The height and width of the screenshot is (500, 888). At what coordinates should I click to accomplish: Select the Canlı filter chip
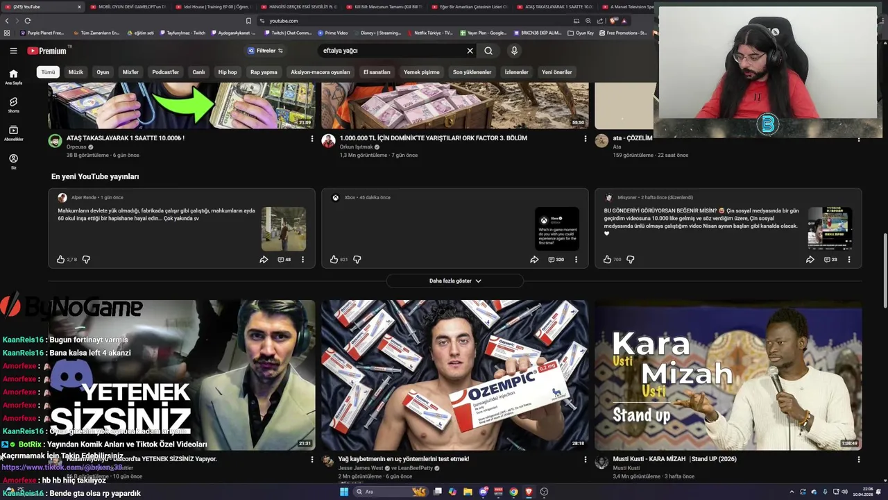(x=198, y=72)
